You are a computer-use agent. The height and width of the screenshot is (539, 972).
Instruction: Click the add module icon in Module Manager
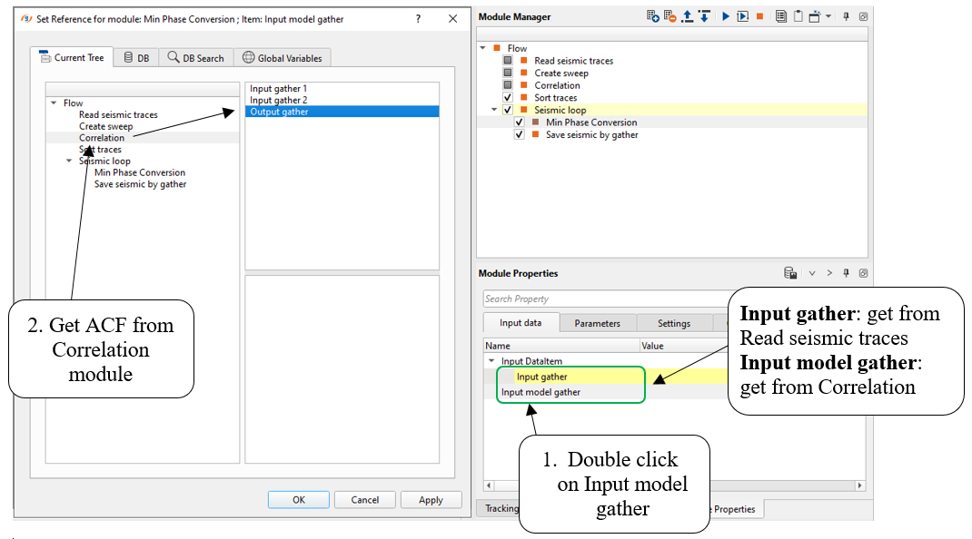click(652, 16)
